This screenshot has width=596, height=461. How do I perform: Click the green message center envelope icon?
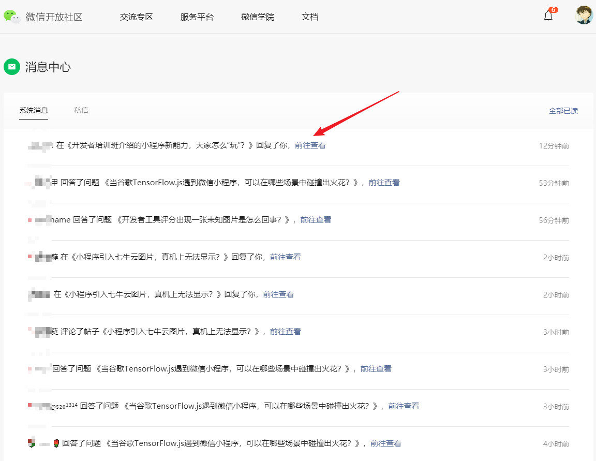(12, 67)
